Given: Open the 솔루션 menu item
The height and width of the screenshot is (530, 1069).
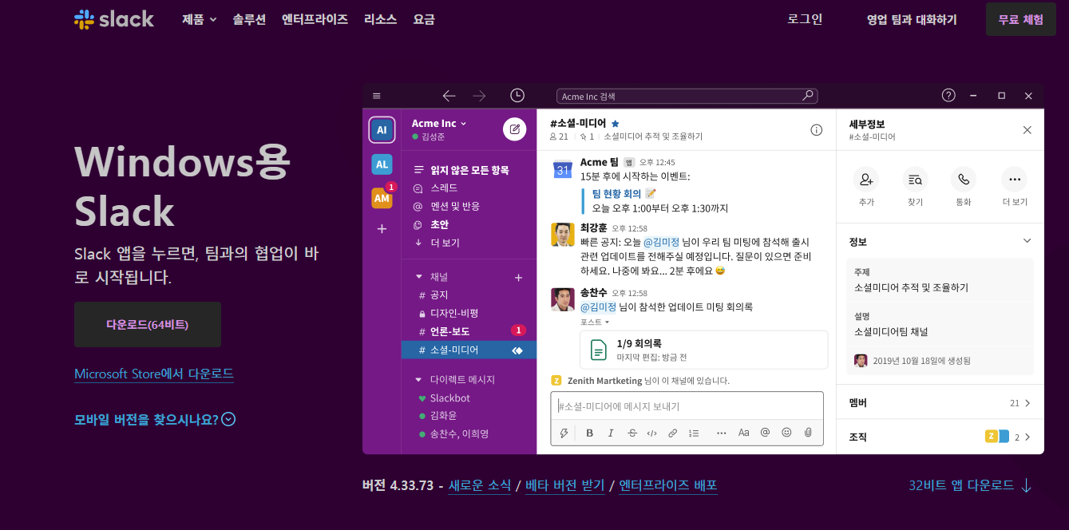Looking at the screenshot, I should (249, 19).
